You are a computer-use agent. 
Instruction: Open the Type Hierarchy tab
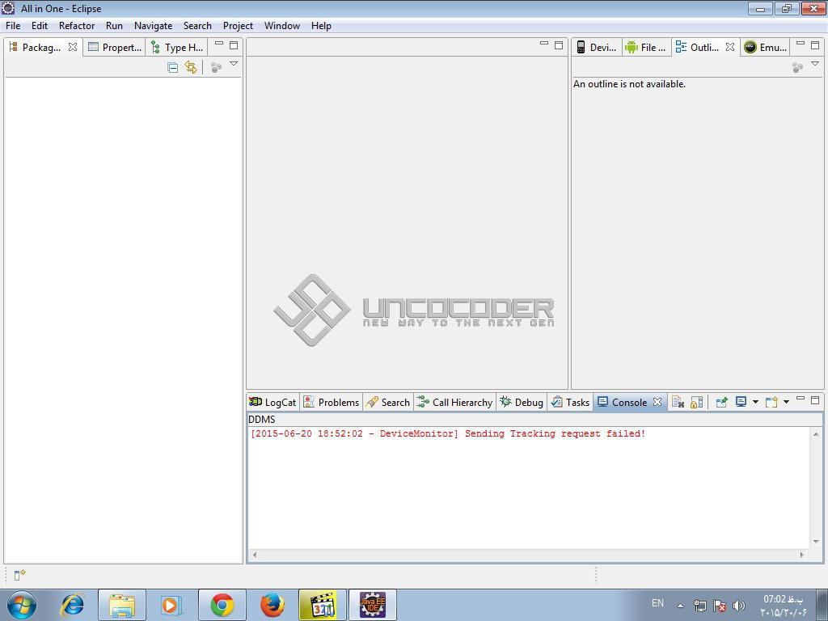coord(177,48)
